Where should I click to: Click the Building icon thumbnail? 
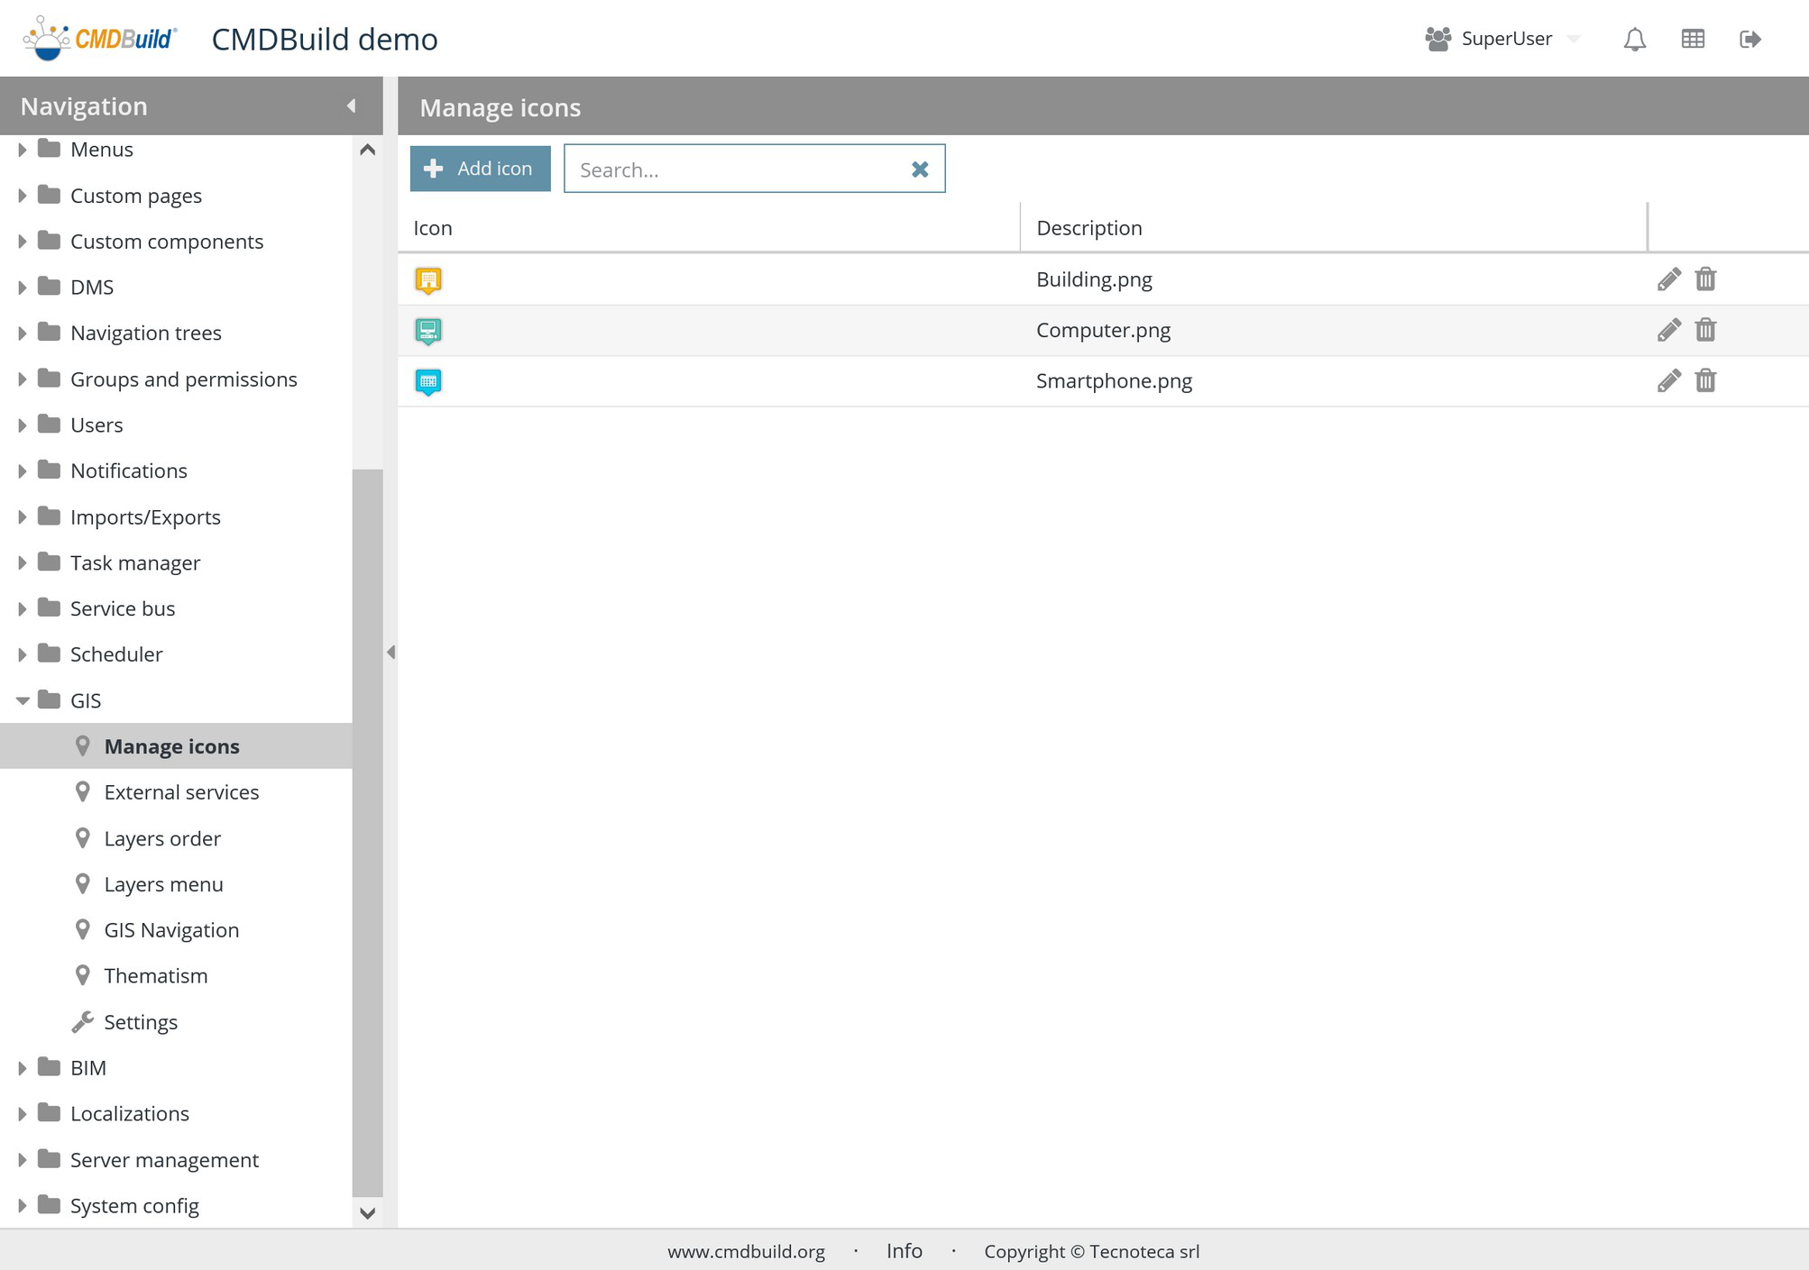(428, 280)
